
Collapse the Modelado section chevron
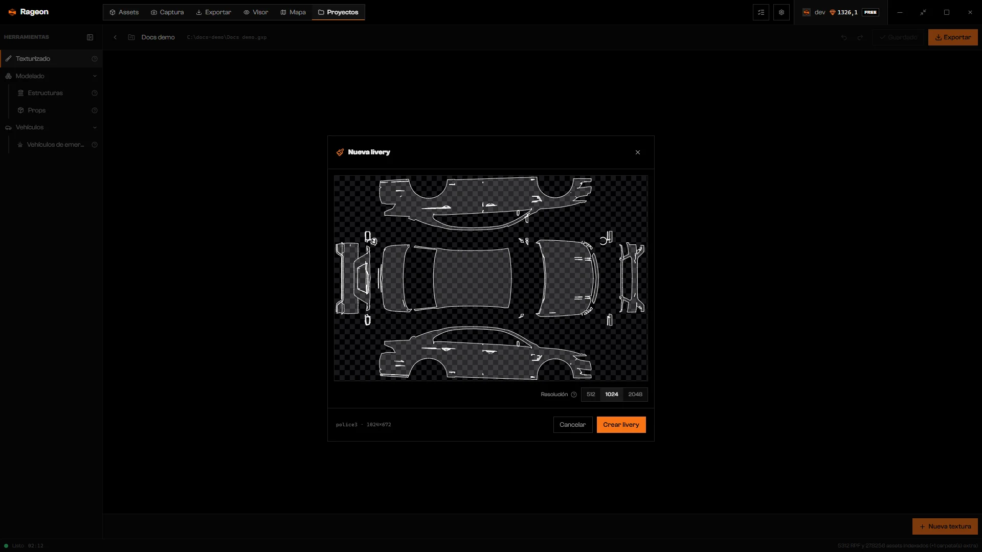coord(95,76)
